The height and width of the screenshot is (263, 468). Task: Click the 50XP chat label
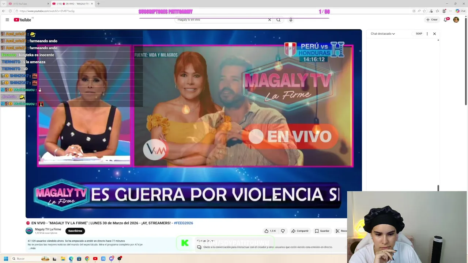(x=419, y=34)
